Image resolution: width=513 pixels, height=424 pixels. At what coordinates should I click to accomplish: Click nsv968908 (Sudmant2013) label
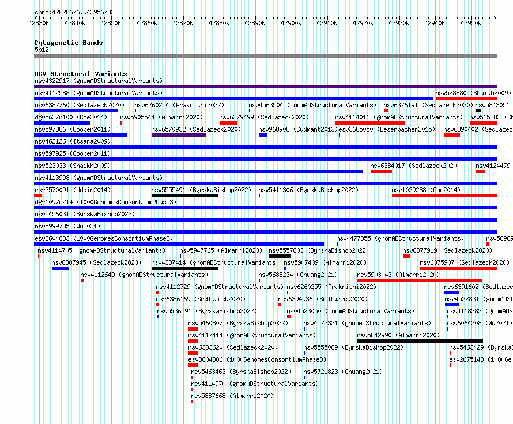298,129
